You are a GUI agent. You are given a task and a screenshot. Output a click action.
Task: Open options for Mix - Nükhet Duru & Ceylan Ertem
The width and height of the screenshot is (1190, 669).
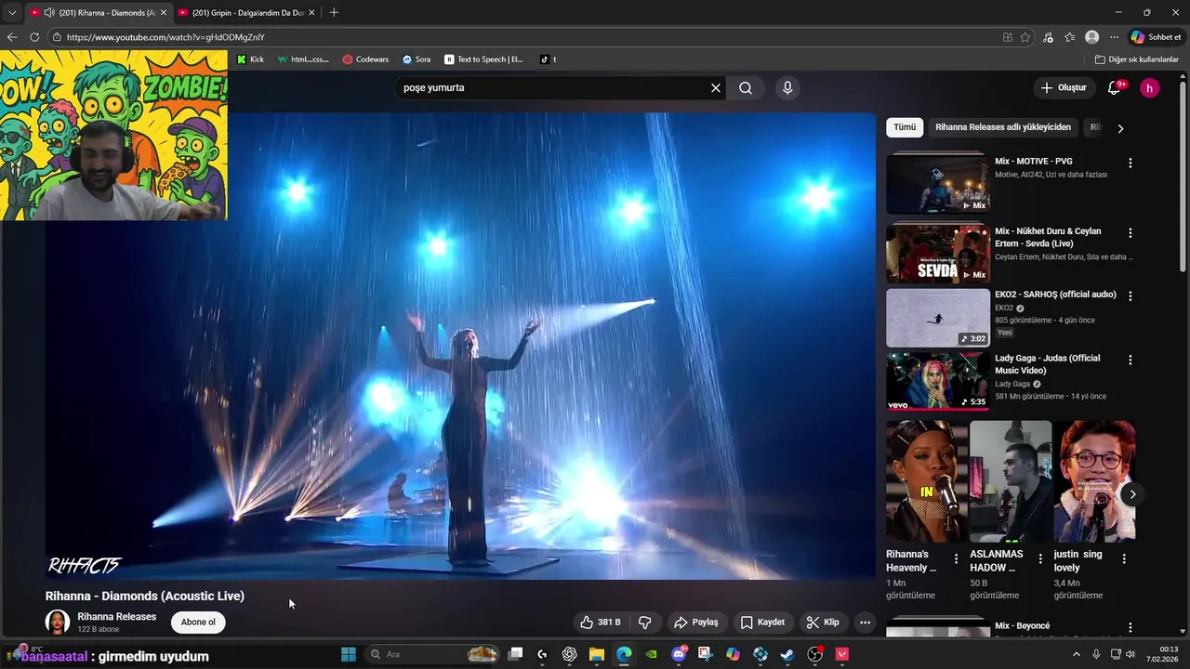[x=1130, y=233]
